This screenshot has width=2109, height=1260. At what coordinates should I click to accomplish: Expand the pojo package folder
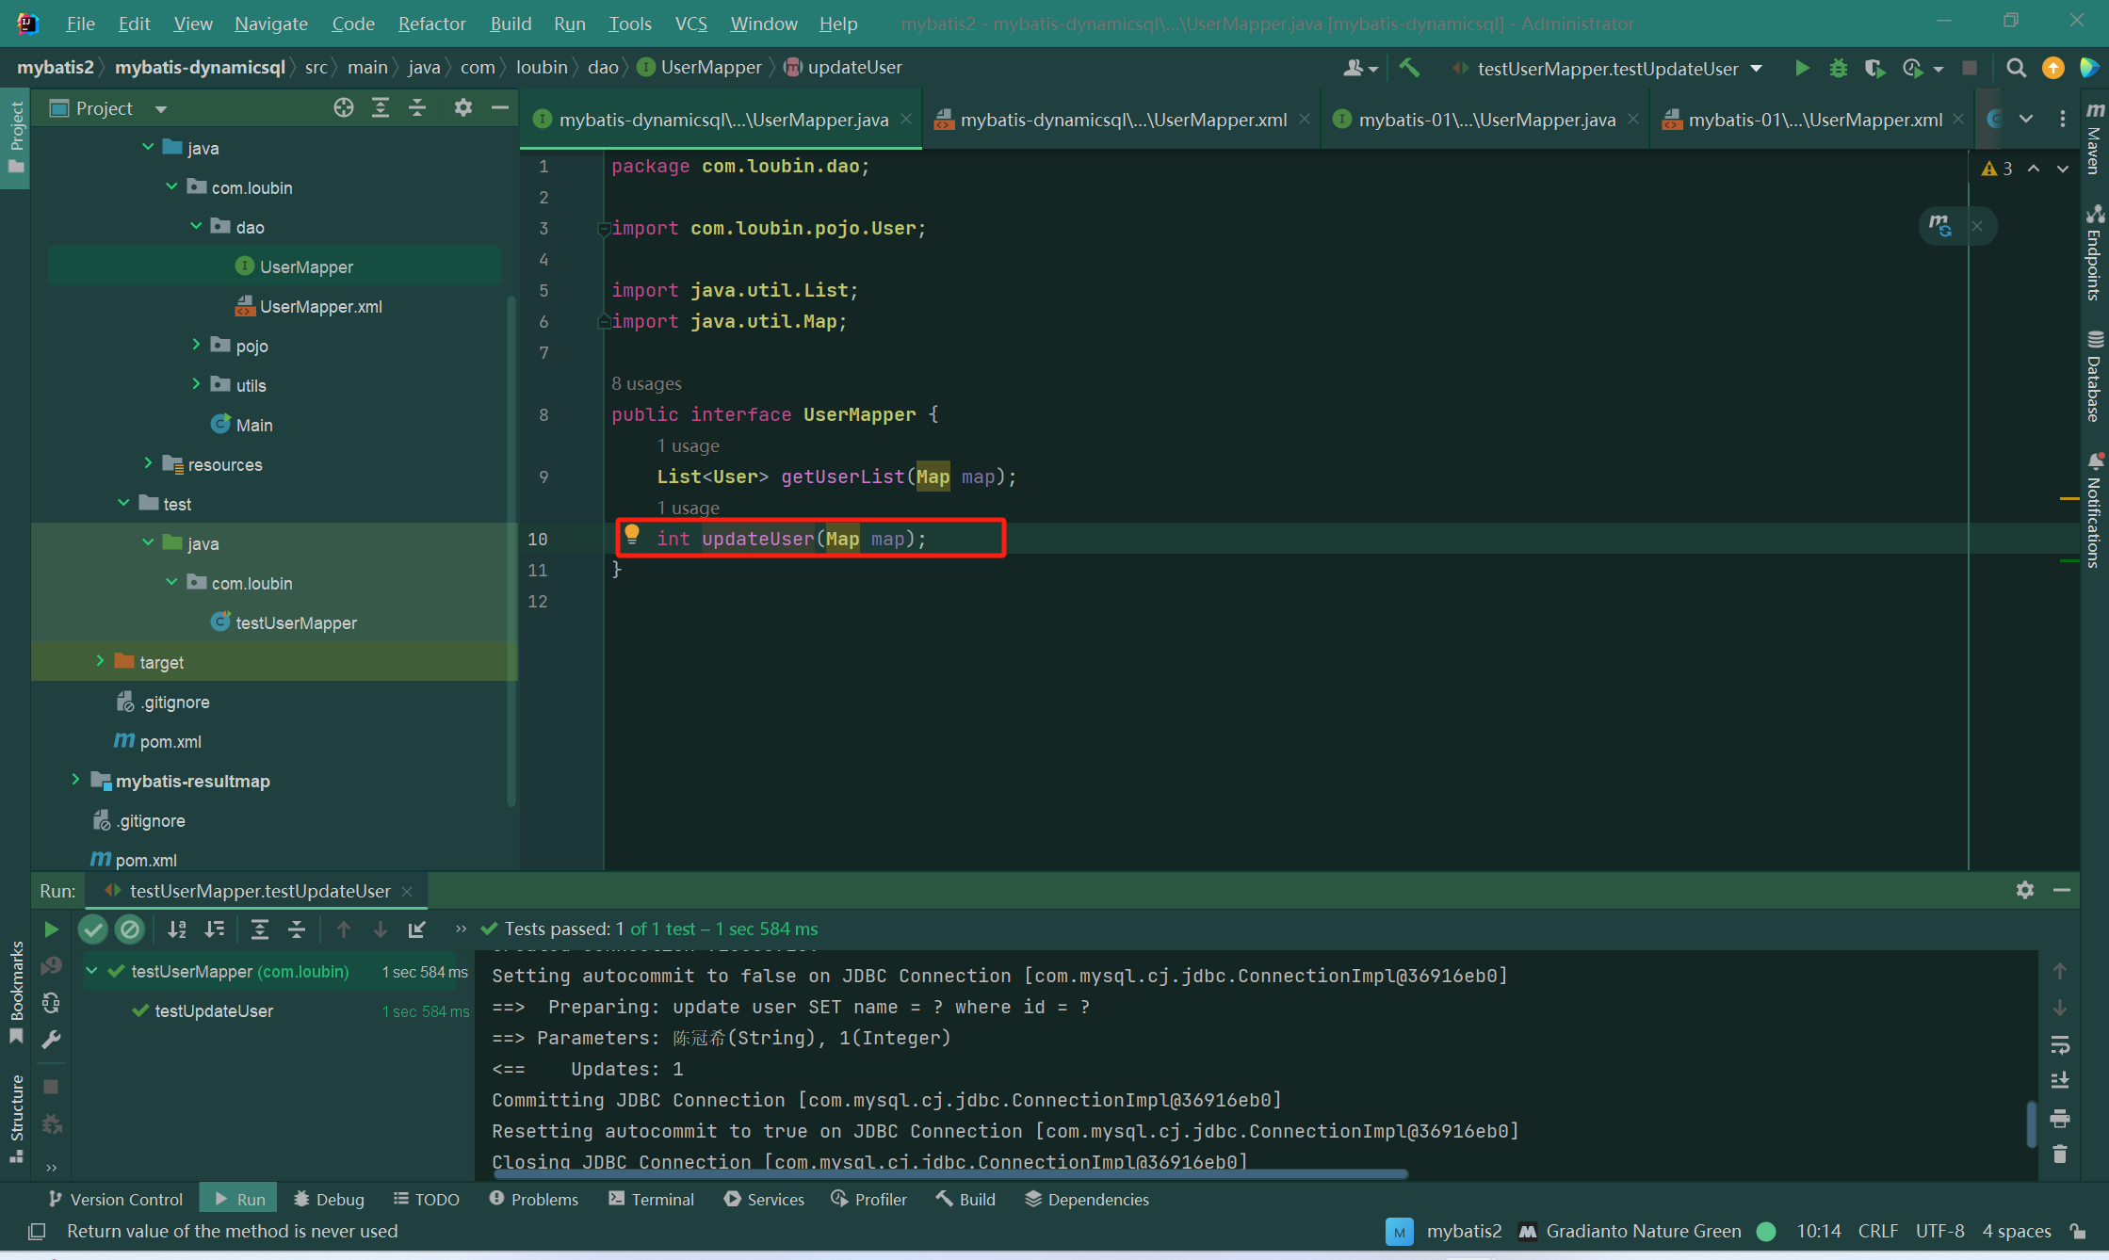[196, 346]
